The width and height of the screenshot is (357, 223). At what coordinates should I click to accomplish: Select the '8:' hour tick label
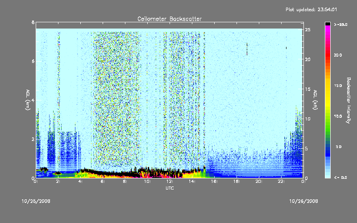pos(125,182)
